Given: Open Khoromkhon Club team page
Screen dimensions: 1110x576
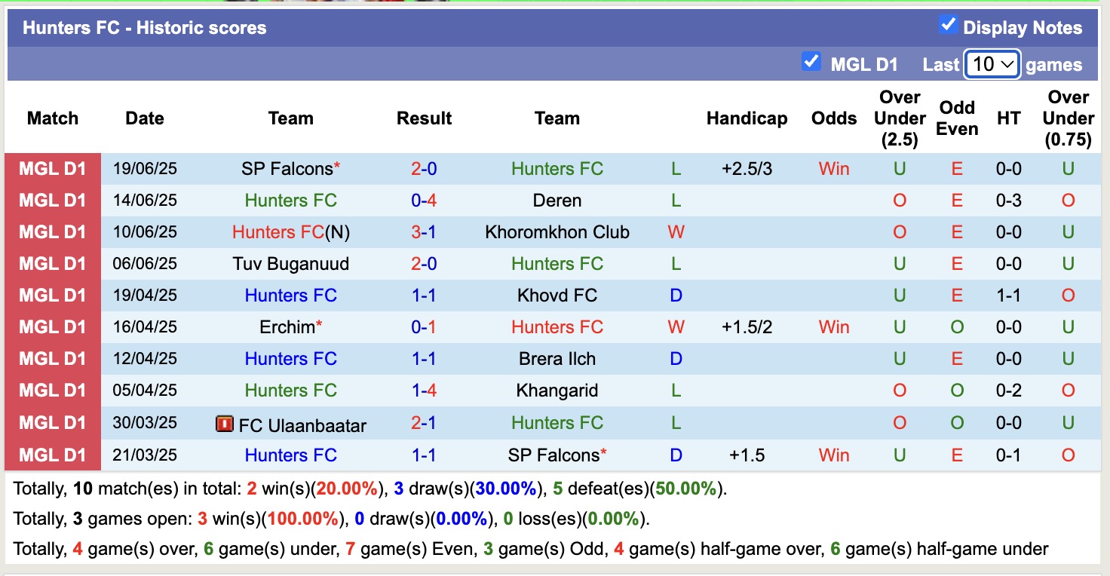Looking at the screenshot, I should [x=557, y=232].
